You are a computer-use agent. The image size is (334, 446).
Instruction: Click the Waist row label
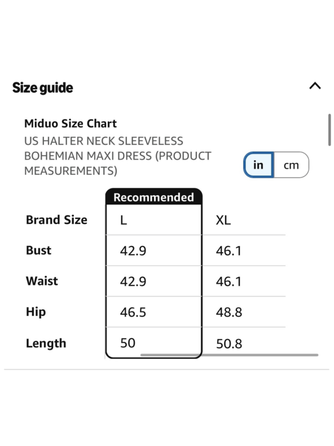point(42,281)
